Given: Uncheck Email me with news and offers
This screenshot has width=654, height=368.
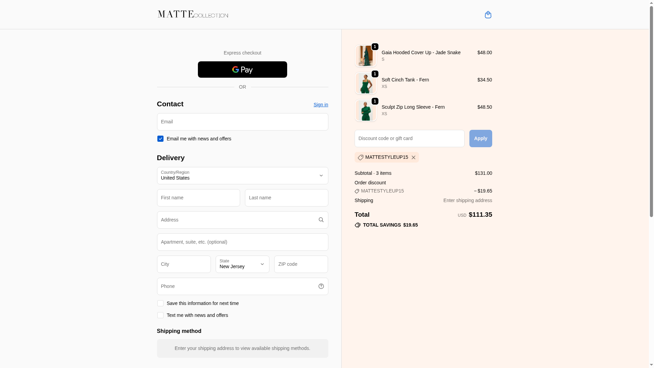Looking at the screenshot, I should point(160,139).
